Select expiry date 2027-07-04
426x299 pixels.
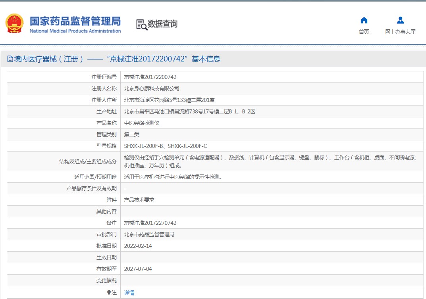[x=138, y=269]
